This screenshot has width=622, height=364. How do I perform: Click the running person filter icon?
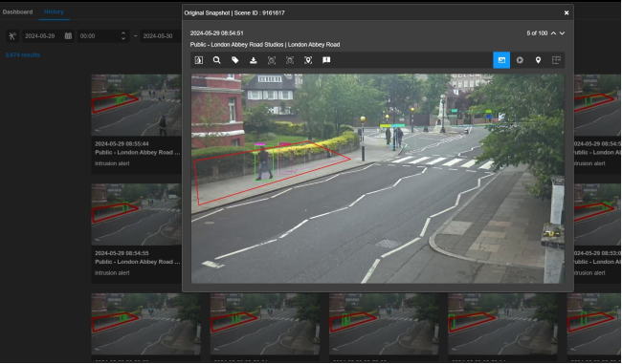11,36
